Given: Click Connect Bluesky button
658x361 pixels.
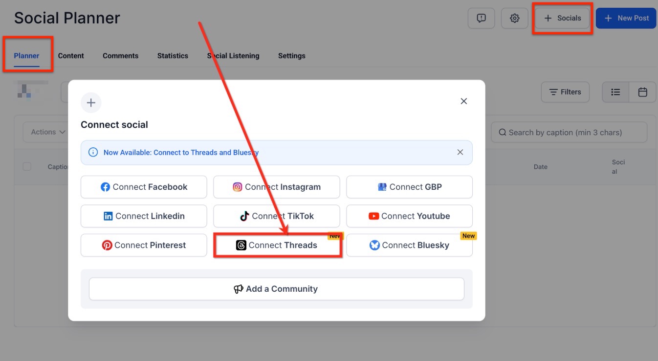Looking at the screenshot, I should (x=409, y=245).
